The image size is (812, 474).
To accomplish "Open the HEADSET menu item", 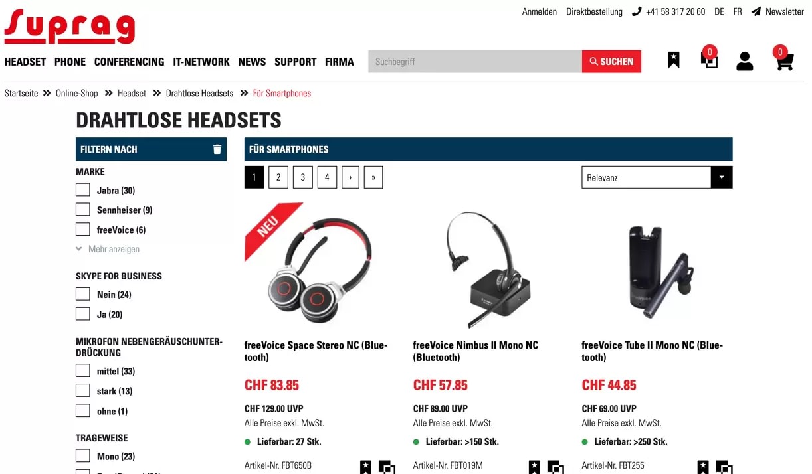I will coord(25,62).
